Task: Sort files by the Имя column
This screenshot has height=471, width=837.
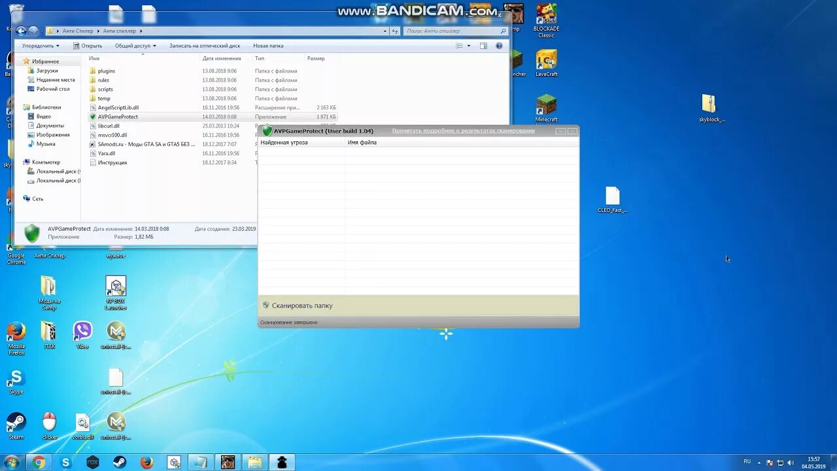Action: click(95, 58)
